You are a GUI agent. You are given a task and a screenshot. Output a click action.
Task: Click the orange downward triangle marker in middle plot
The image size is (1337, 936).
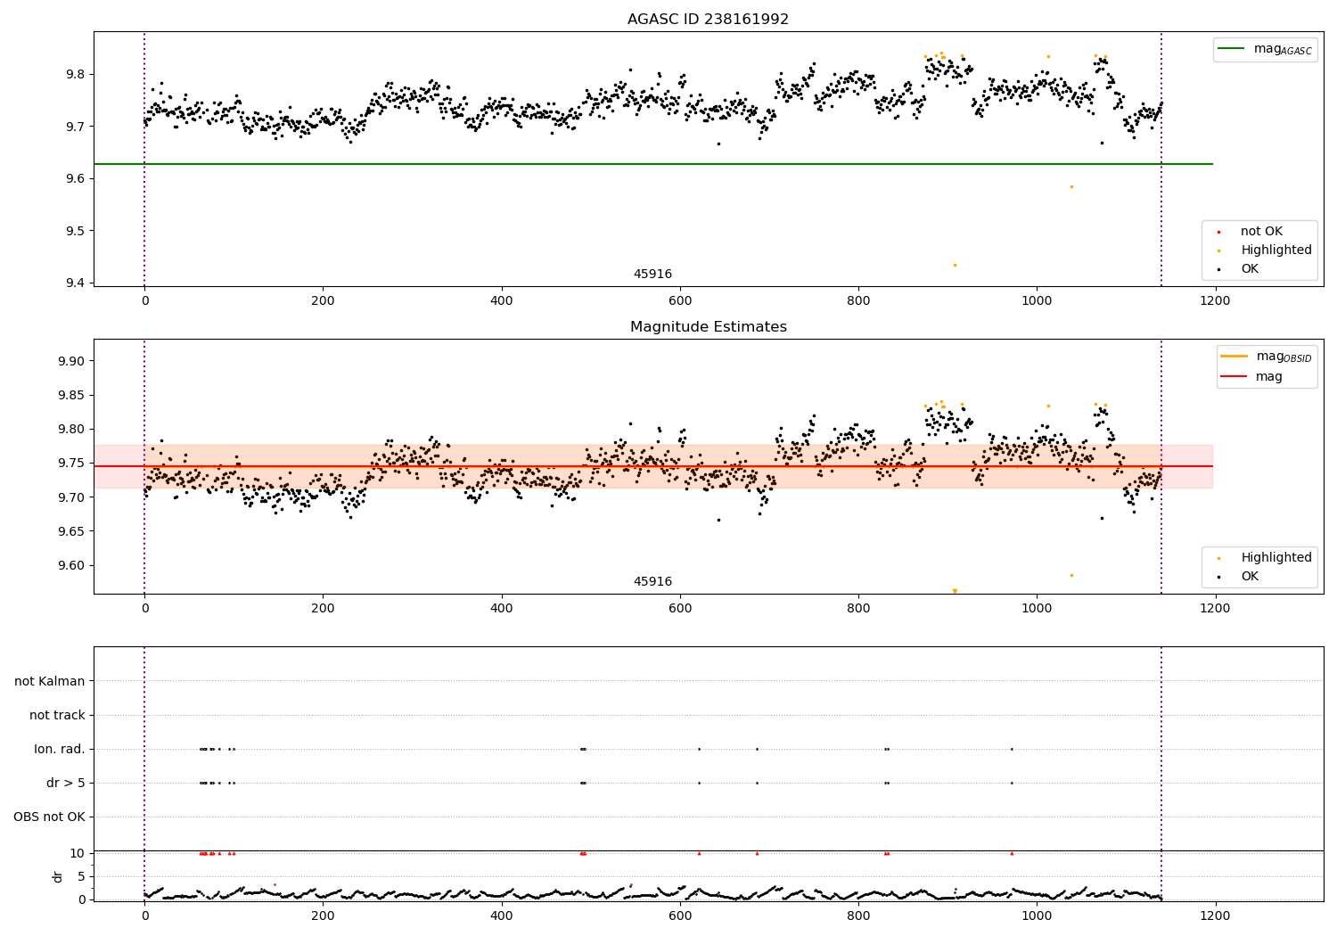[x=955, y=591]
